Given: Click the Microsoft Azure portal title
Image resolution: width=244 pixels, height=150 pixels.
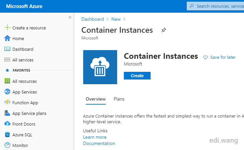Looking at the screenshot, I should coord(24,6).
